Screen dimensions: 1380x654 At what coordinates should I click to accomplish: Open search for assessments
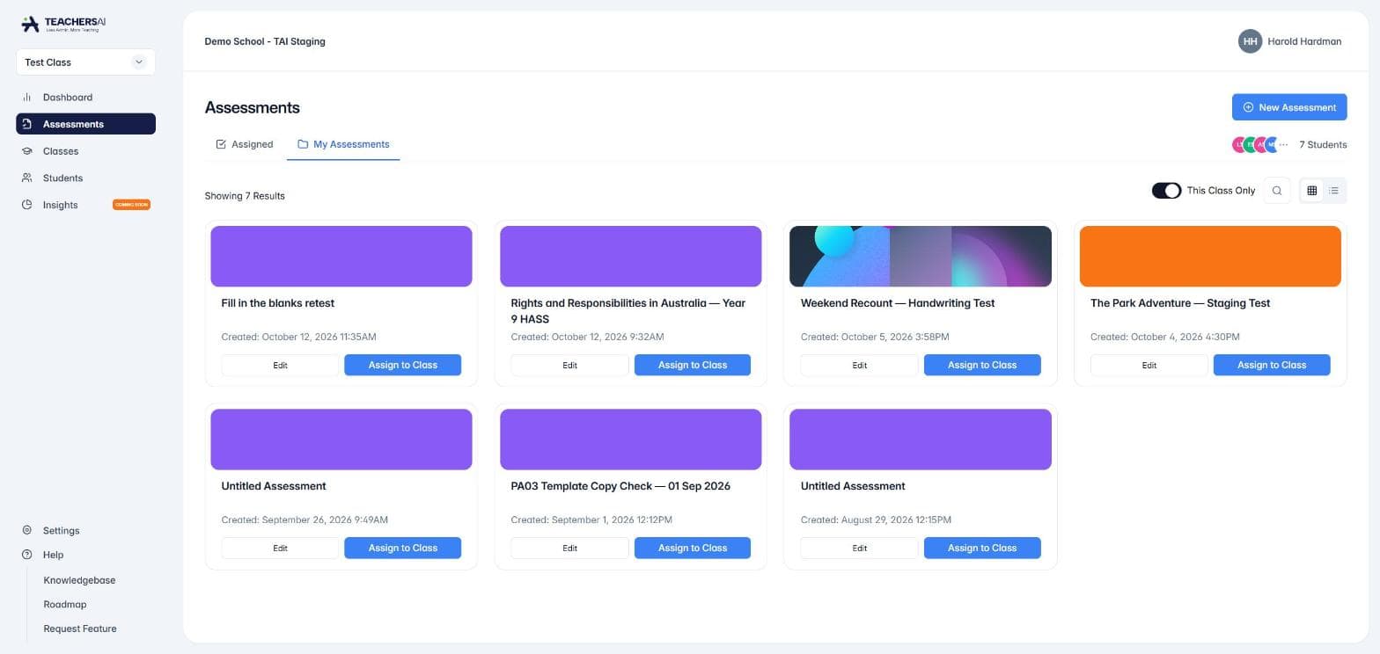point(1277,191)
